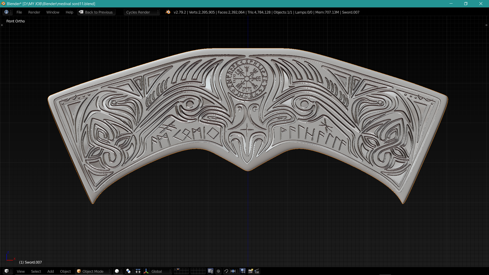Open the File menu
The width and height of the screenshot is (489, 275).
tap(19, 12)
